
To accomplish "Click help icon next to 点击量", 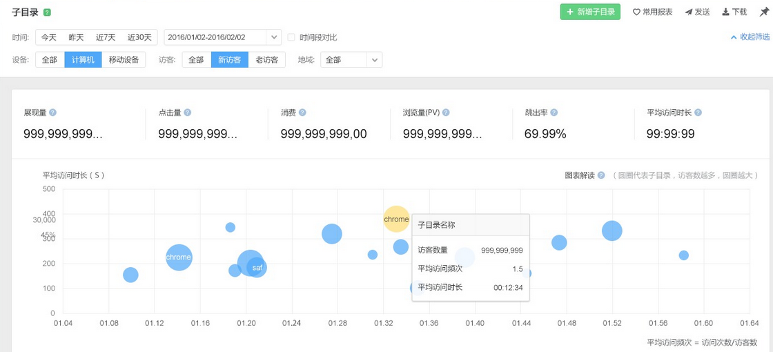I will (188, 113).
